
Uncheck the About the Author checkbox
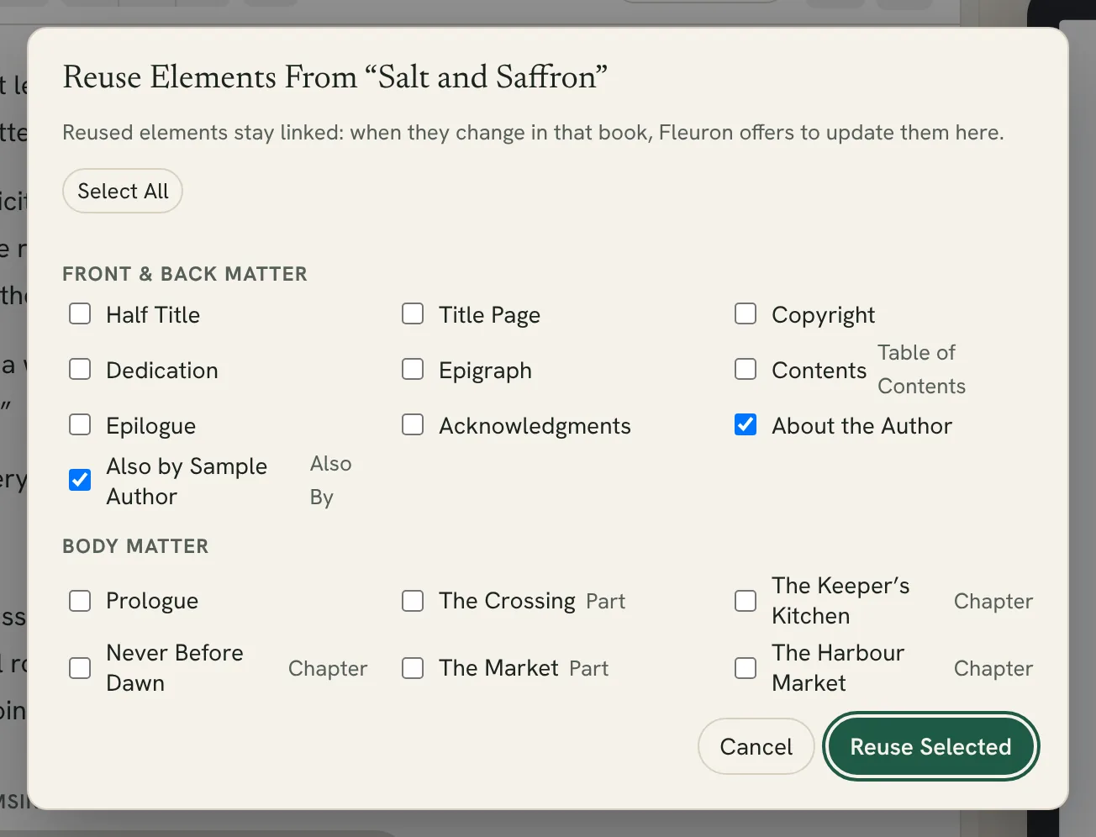(746, 425)
